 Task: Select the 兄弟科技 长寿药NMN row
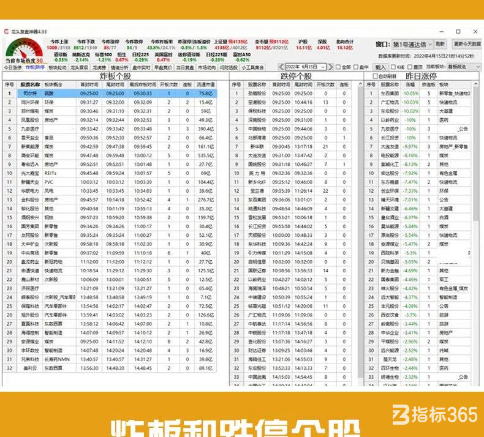coord(110,359)
